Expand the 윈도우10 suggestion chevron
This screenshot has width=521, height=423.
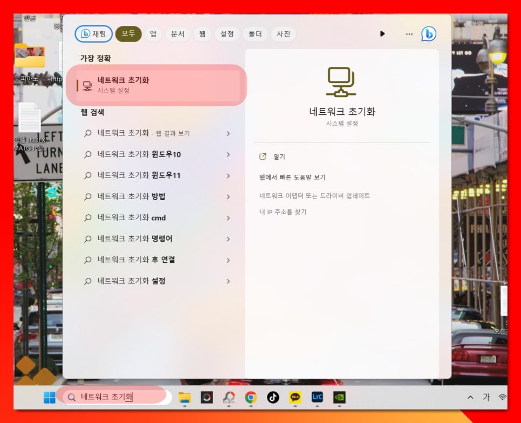(x=228, y=154)
